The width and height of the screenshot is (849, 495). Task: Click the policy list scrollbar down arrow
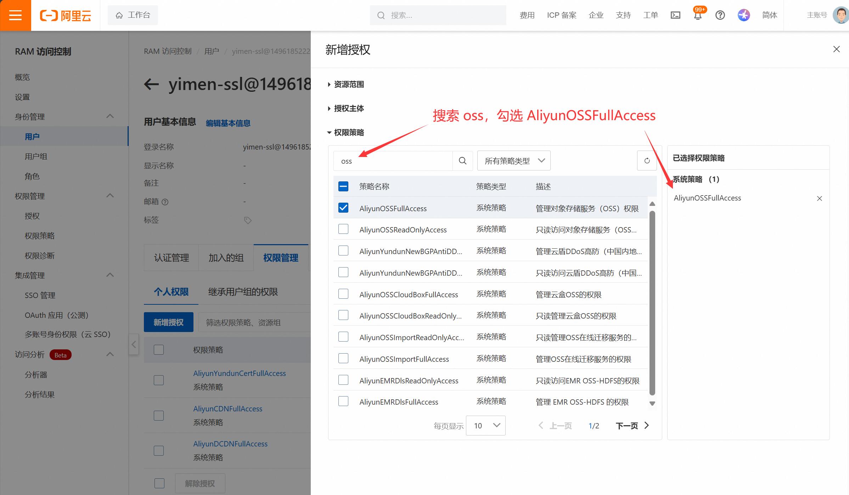[652, 404]
